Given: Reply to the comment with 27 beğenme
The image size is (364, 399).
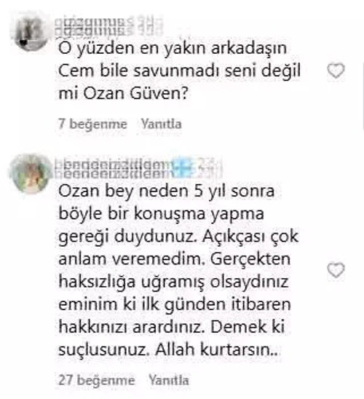Looking at the screenshot, I should click(x=169, y=380).
